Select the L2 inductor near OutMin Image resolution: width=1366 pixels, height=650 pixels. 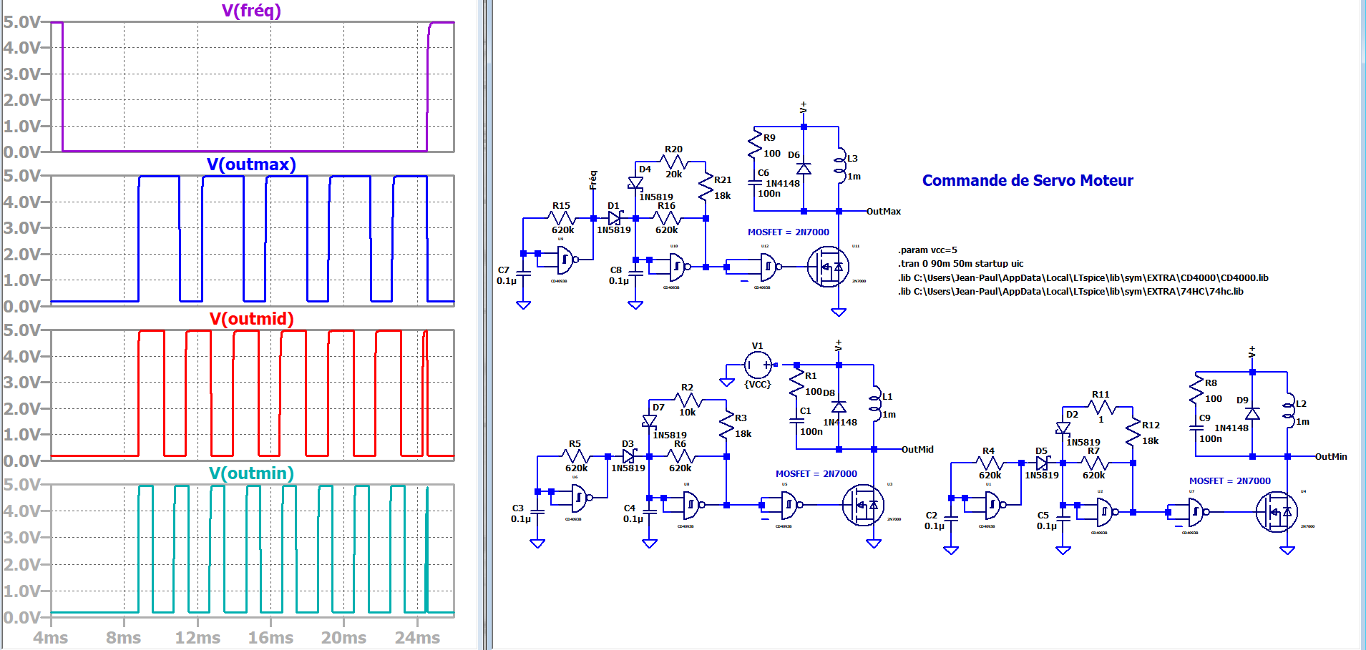pos(1287,410)
